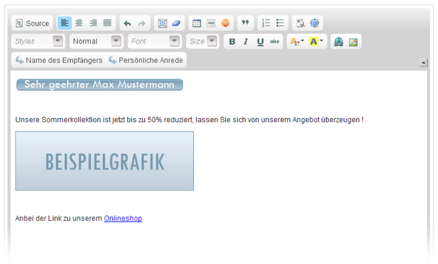Open the Onlineshop link
Screen dimensions: 438x264
pos(123,218)
